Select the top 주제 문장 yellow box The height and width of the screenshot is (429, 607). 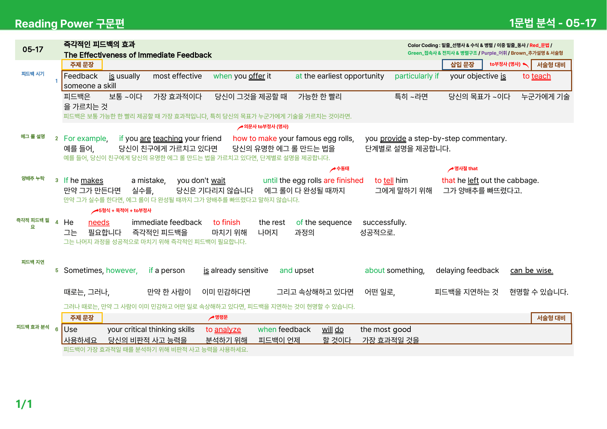82,65
